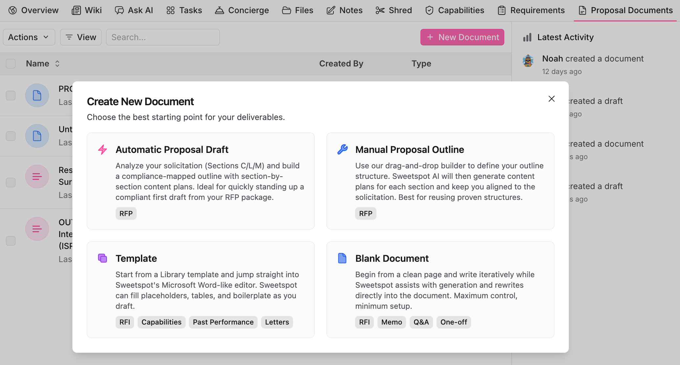Screen dimensions: 680x365
Task: Sort by the Name column arrows
Action: 57,63
